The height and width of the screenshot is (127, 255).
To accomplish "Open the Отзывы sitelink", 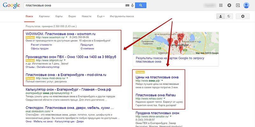I will (x=30, y=67).
